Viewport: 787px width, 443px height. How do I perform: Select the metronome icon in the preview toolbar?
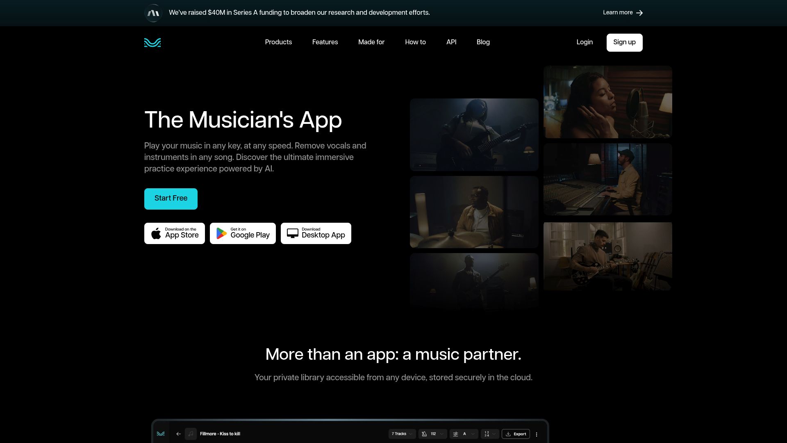click(x=424, y=434)
